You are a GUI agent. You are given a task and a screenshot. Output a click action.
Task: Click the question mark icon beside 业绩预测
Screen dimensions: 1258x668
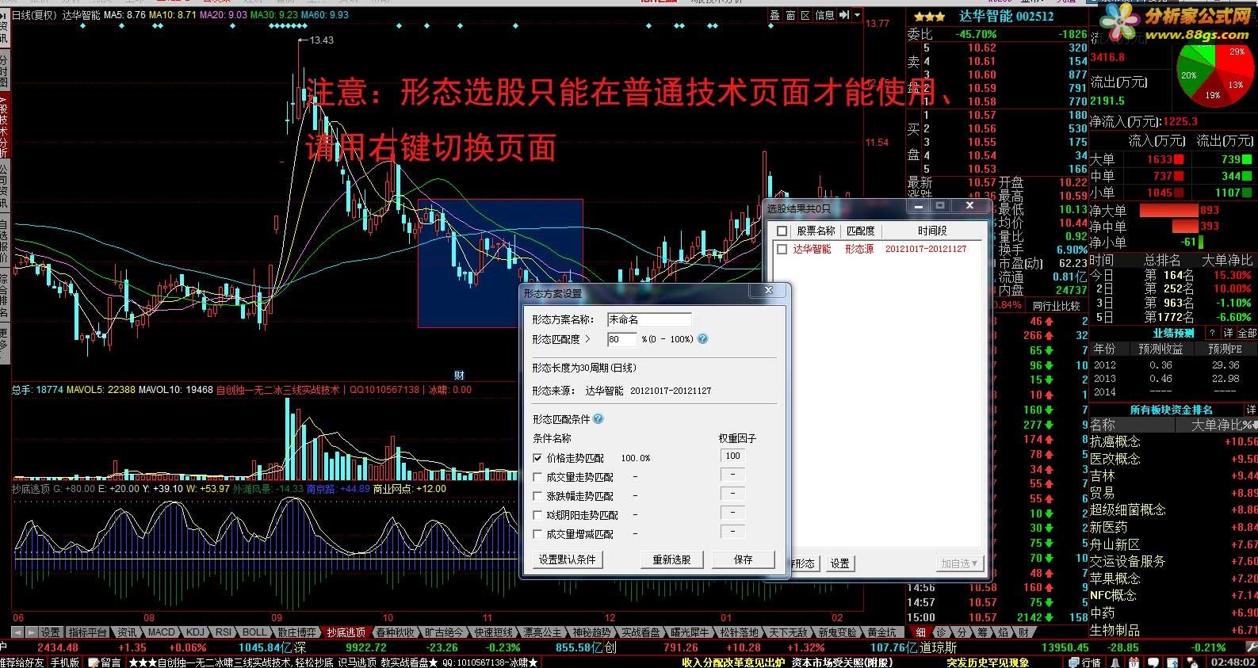[x=1212, y=333]
